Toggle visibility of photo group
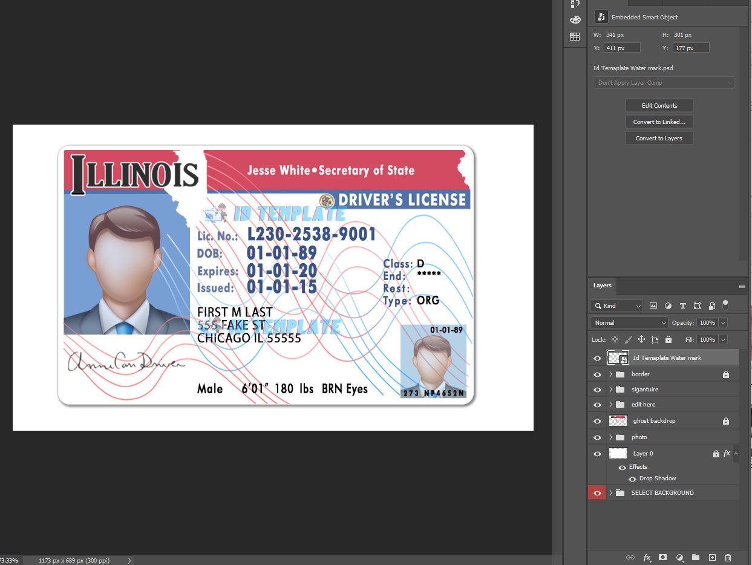Viewport: 752px width, 565px height. pyautogui.click(x=598, y=437)
